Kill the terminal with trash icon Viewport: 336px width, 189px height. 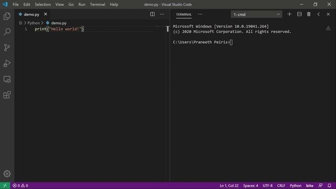click(309, 14)
